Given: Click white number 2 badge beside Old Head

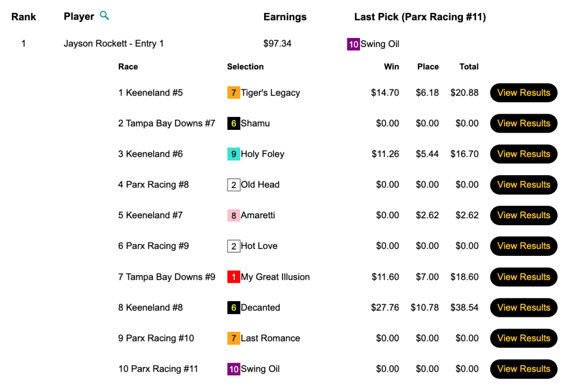Looking at the screenshot, I should coord(234,185).
